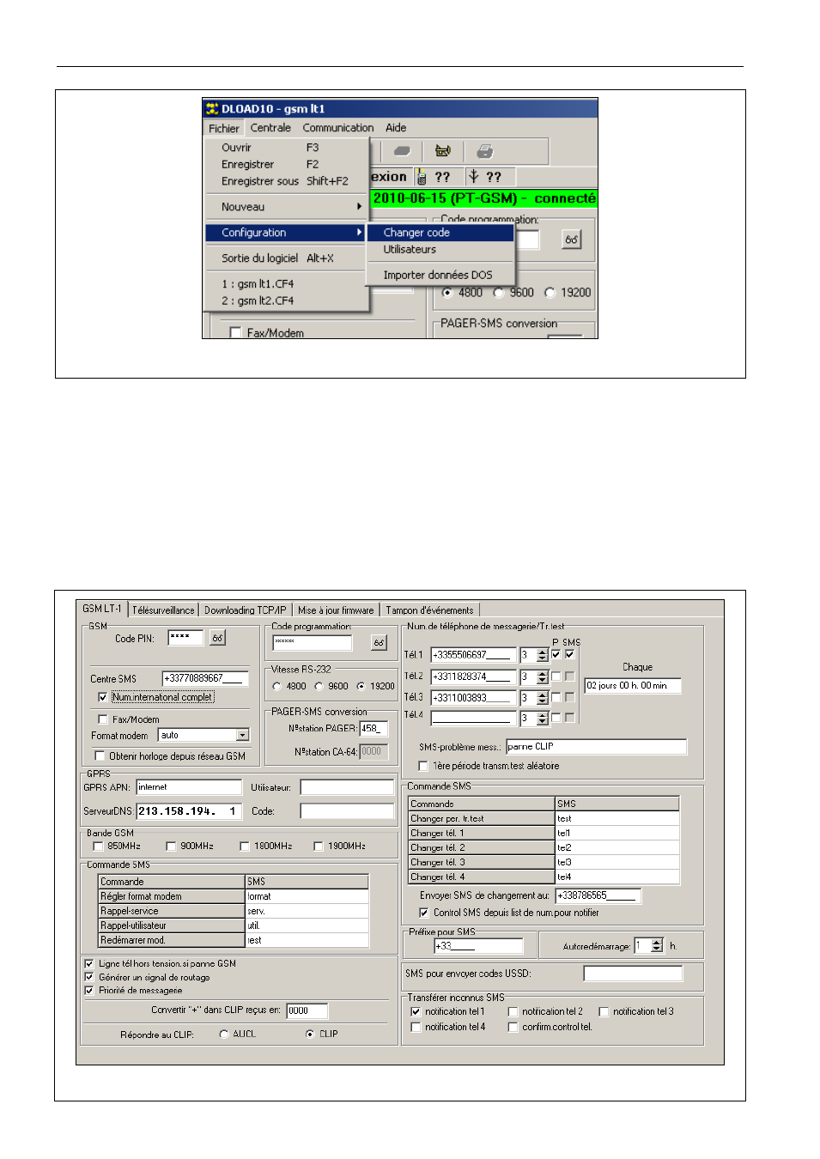Image resolution: width=820 pixels, height=1159 pixels.
Task: Expand the Nouveau submenu
Action: 288,207
